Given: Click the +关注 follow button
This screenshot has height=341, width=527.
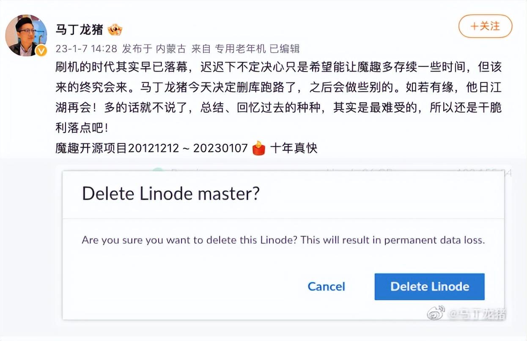Looking at the screenshot, I should (485, 26).
